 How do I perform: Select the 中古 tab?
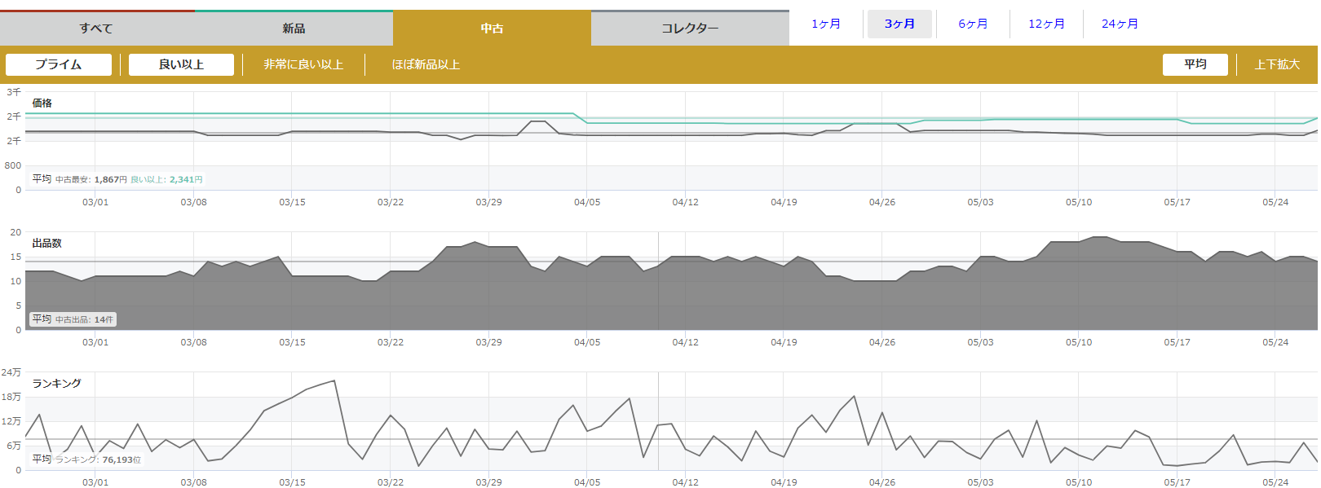pyautogui.click(x=492, y=29)
